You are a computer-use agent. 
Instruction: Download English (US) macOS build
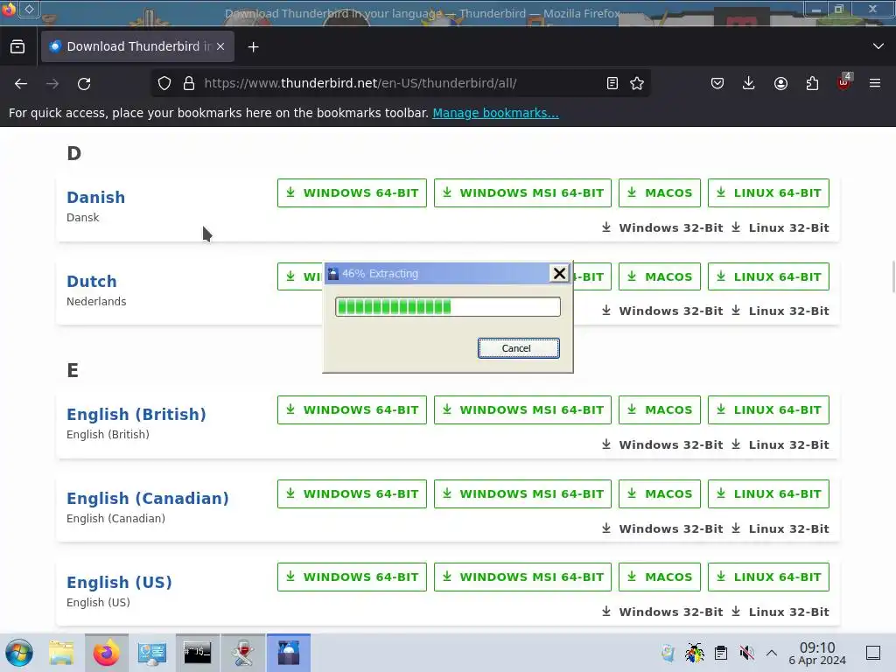pyautogui.click(x=660, y=577)
